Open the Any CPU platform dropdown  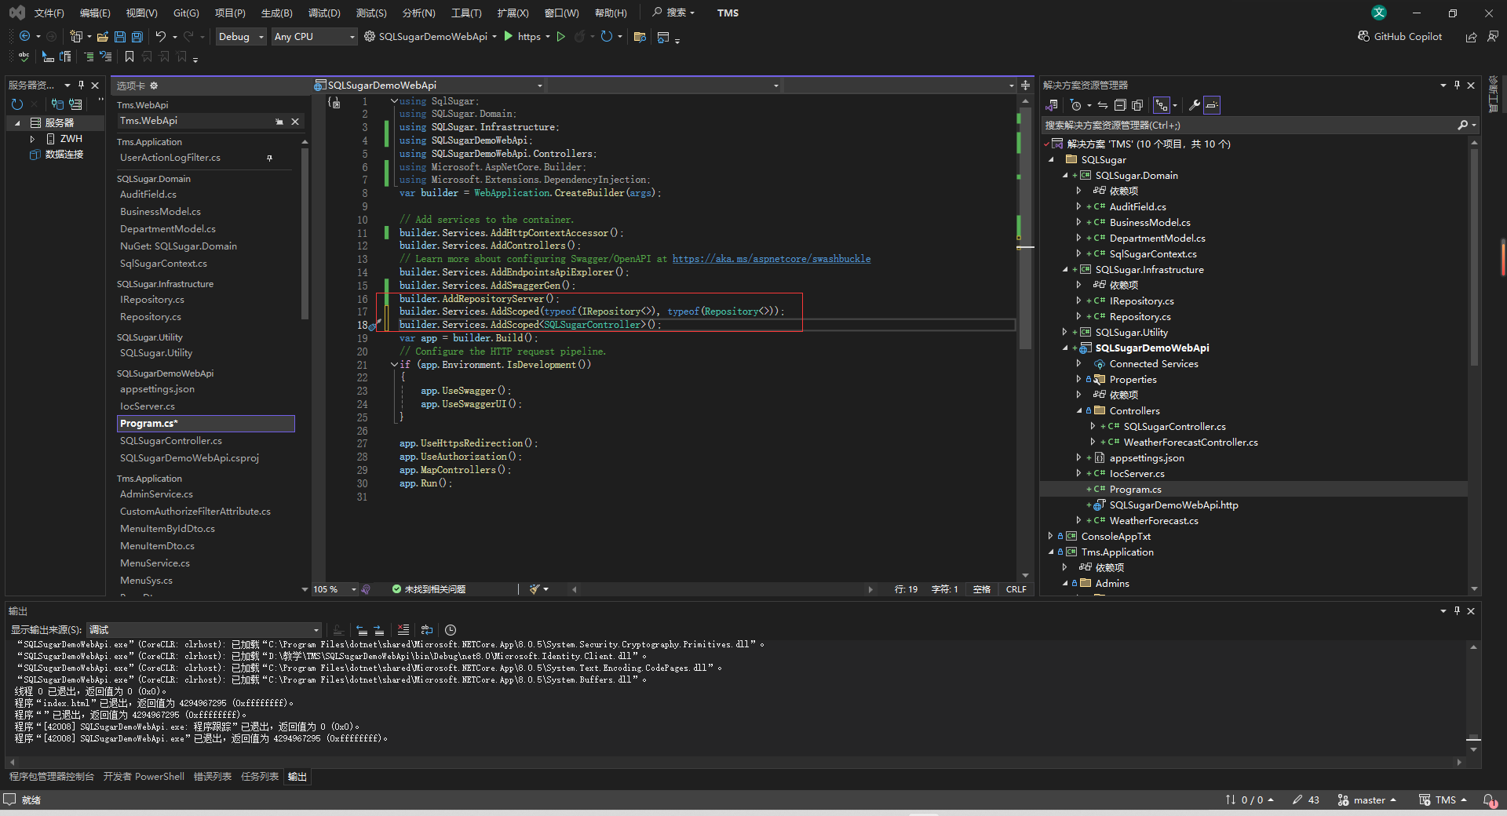coord(314,37)
